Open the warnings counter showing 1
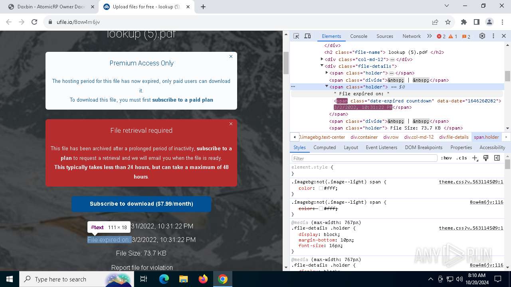Image resolution: width=511 pixels, height=287 pixels. coord(453,36)
